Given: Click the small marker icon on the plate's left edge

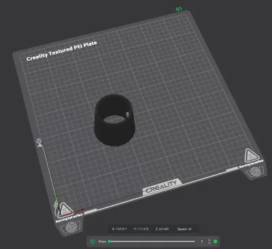Looking at the screenshot, I should [x=39, y=142].
